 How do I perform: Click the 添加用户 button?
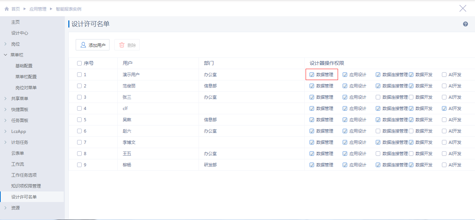93,45
